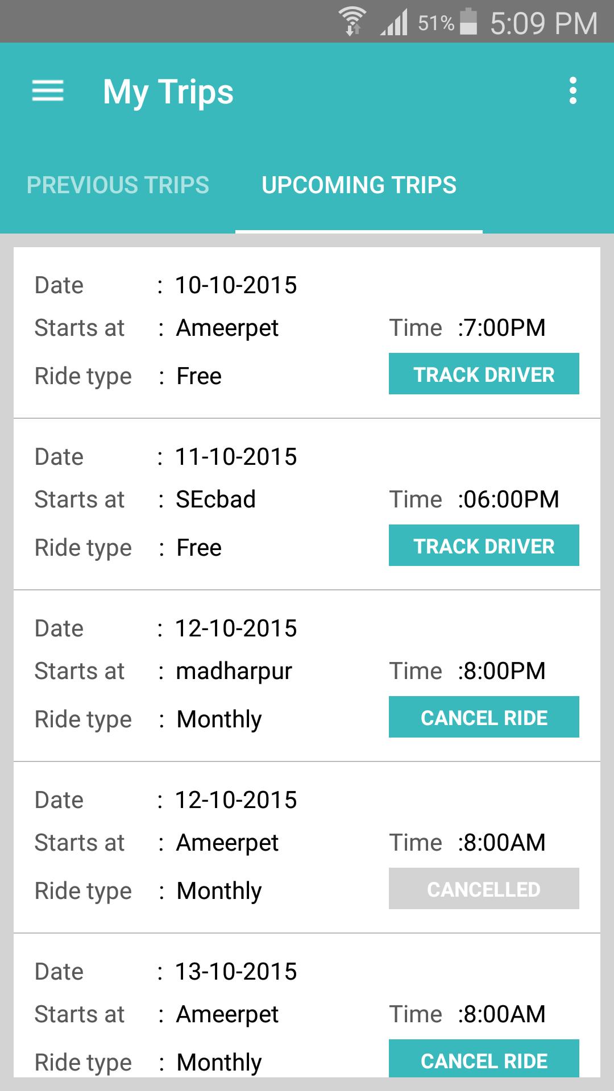The width and height of the screenshot is (614, 1091).
Task: Tap the 13-10-2015 trip date
Action: [236, 972]
